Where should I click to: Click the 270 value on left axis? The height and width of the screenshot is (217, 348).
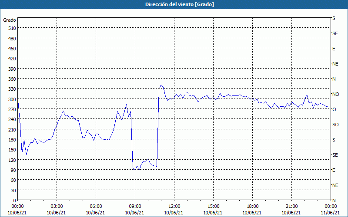tap(12, 109)
